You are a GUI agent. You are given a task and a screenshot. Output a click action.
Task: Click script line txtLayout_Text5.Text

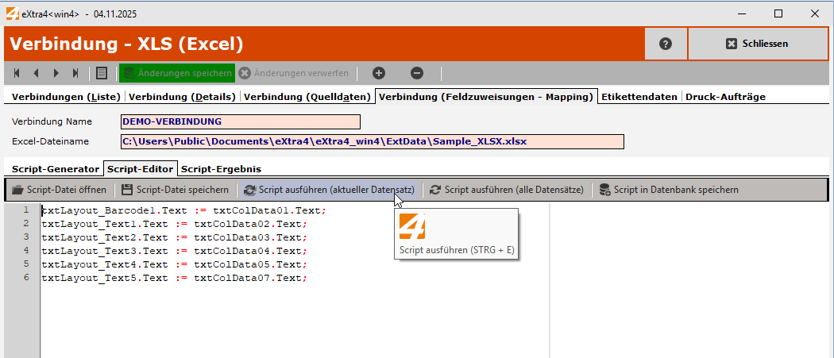pyautogui.click(x=175, y=278)
